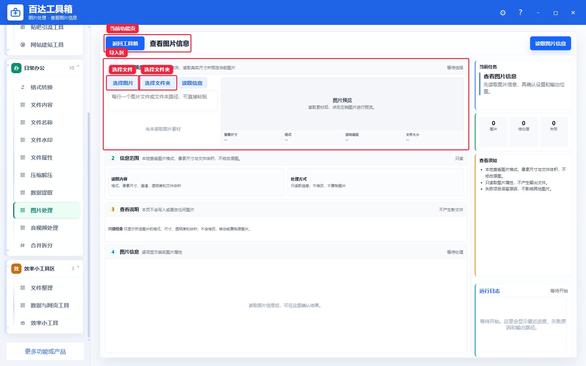Click the 查看图片信息 page title
The width and height of the screenshot is (586, 366).
[169, 44]
